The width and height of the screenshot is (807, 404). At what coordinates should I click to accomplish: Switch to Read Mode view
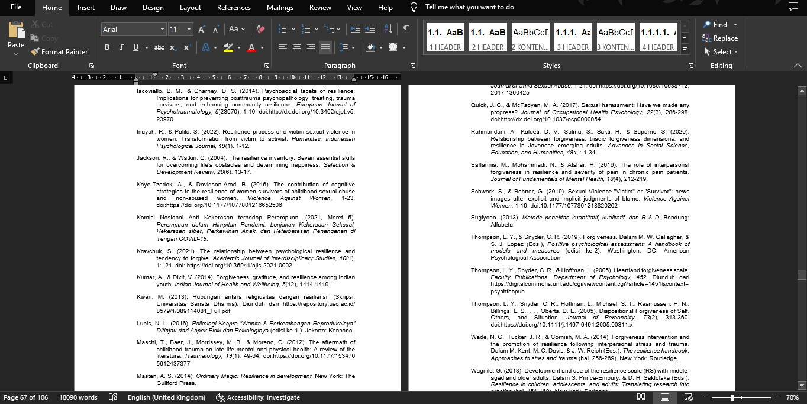pos(641,397)
